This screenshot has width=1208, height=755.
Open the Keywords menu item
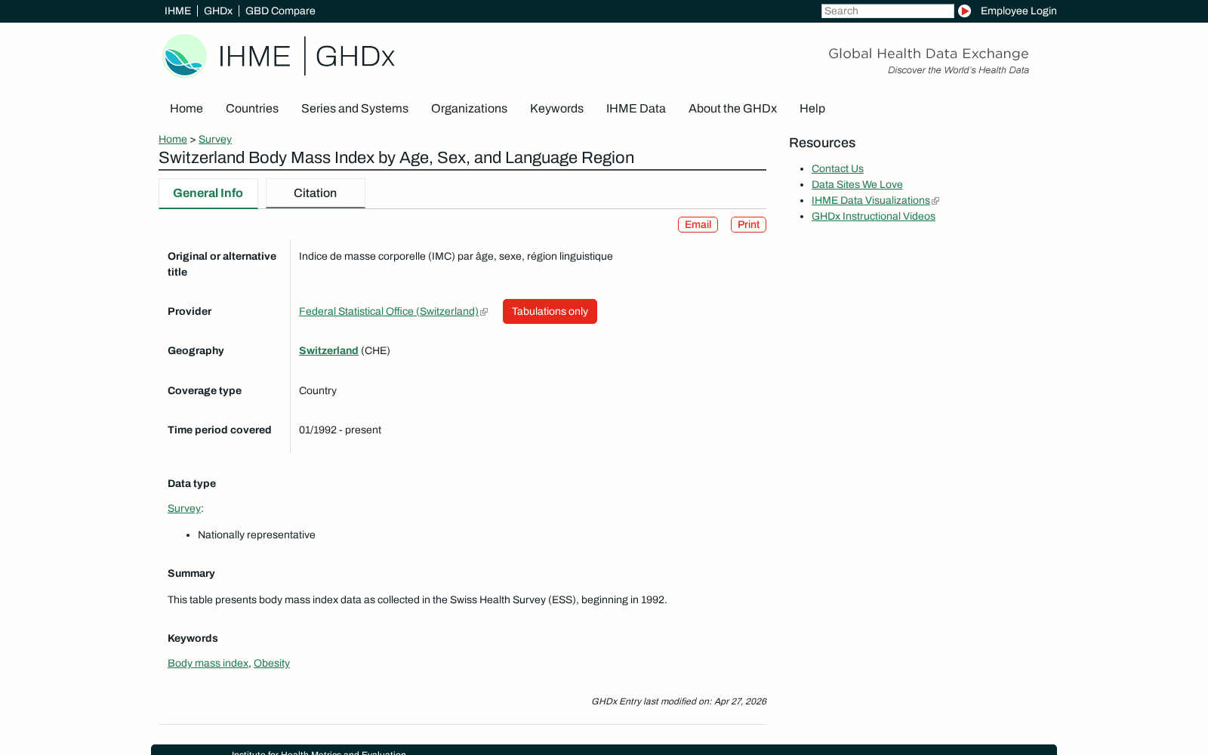pos(556,109)
